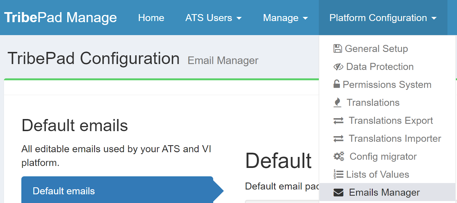This screenshot has height=203, width=457.
Task: Open Config migrator from the menu
Action: (x=387, y=156)
